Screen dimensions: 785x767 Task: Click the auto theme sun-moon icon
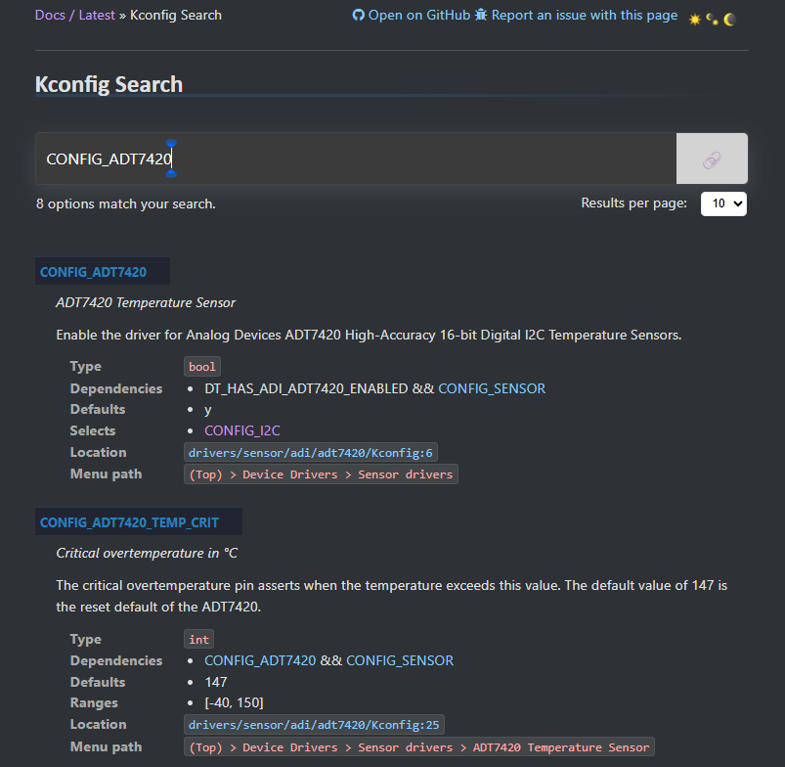tap(711, 19)
